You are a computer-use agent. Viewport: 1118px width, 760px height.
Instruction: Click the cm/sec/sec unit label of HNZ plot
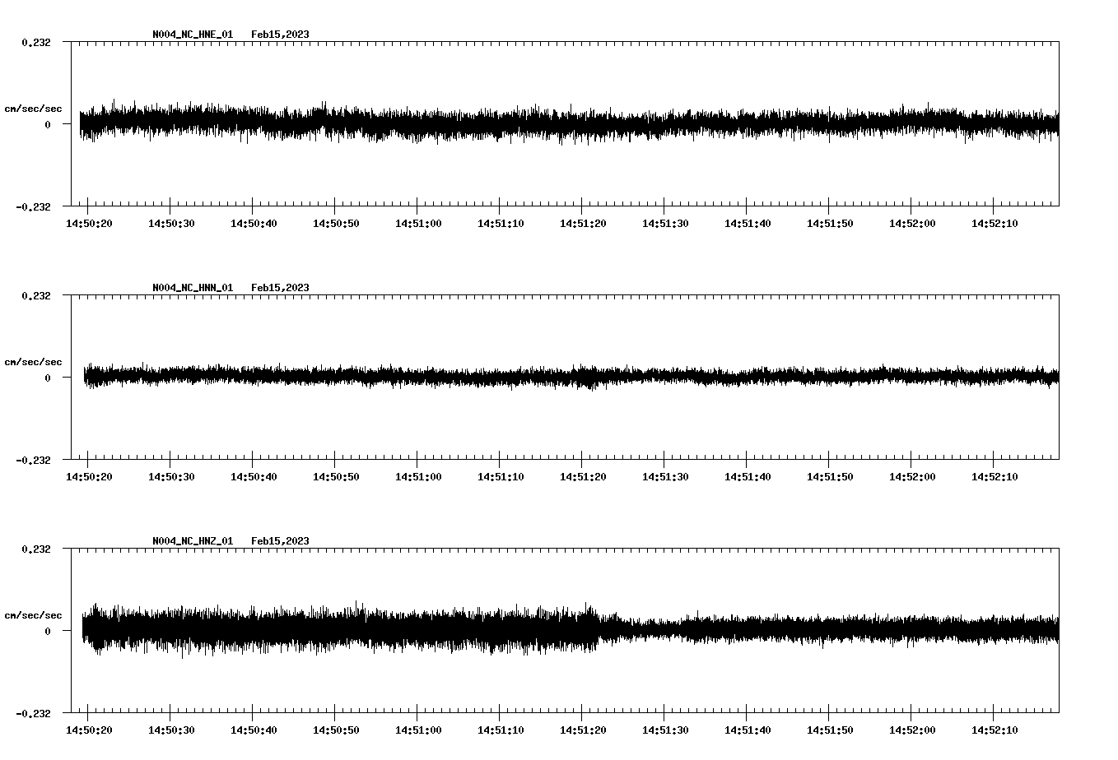(33, 616)
